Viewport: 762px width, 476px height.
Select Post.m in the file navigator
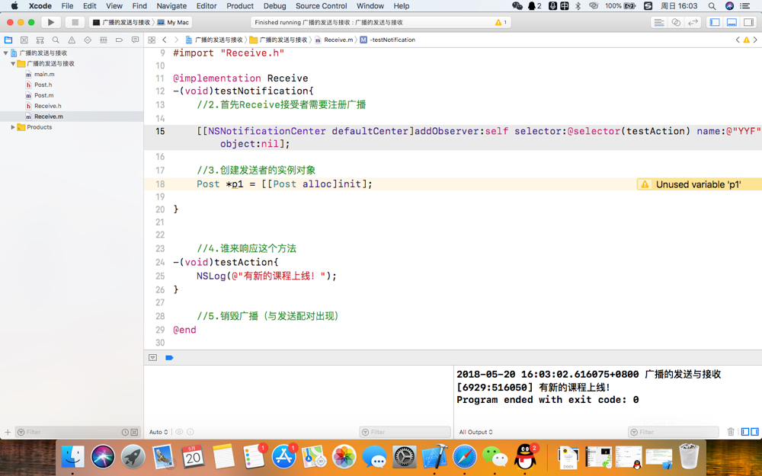point(44,95)
